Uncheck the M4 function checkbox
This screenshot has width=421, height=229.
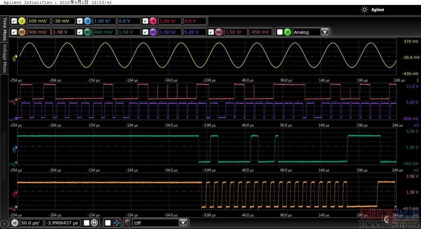(x=211, y=32)
